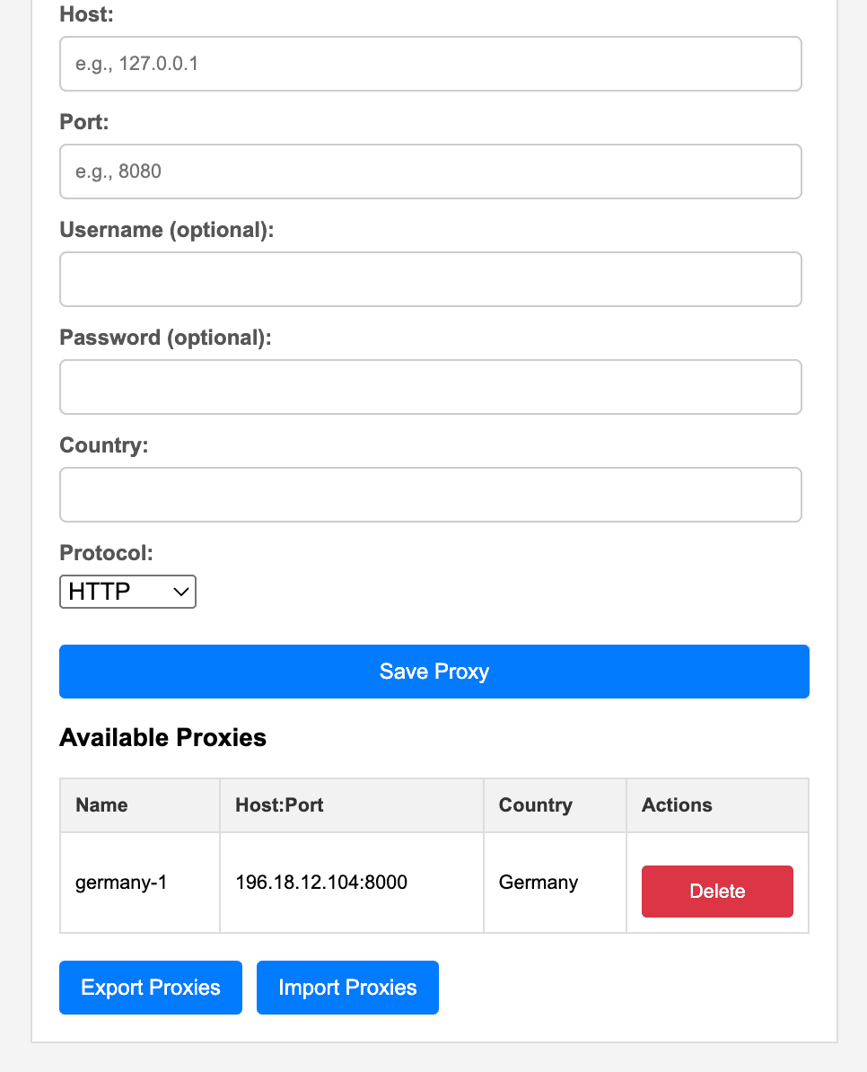This screenshot has width=867, height=1072.
Task: Focus the Port input field
Action: (x=430, y=171)
